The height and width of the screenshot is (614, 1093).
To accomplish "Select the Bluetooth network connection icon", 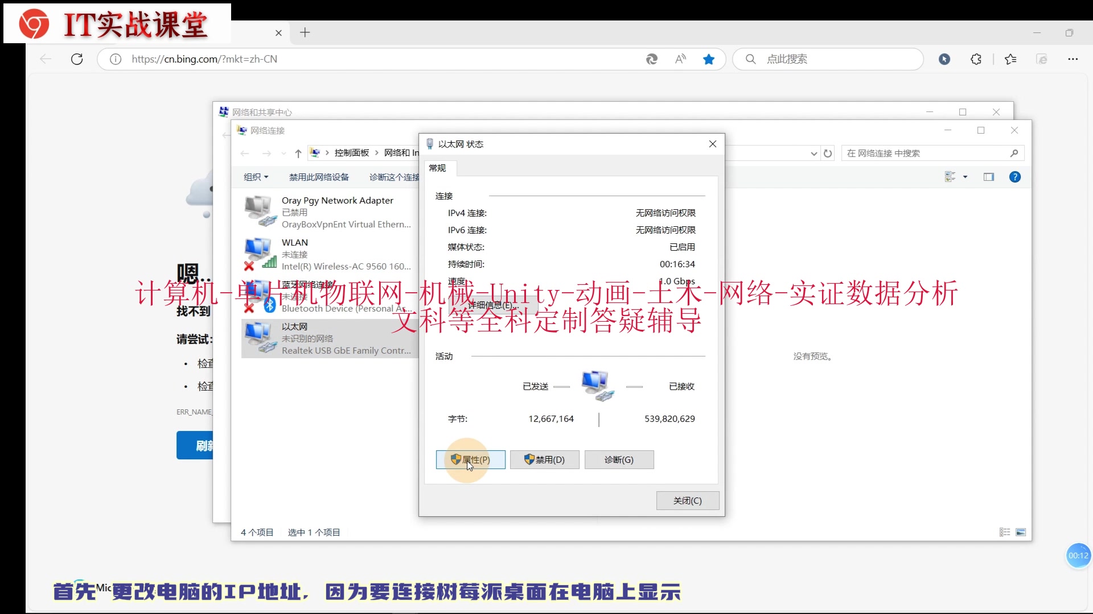I will 260,296.
